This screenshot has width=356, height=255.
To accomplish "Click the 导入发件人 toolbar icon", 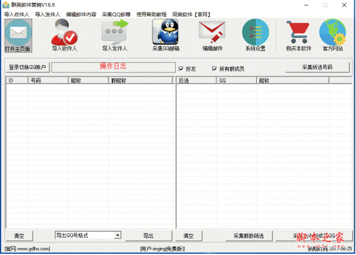I will 115,36.
